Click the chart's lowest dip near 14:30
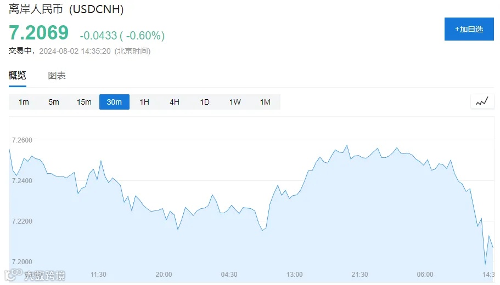The width and height of the screenshot is (500, 285). pos(485,264)
